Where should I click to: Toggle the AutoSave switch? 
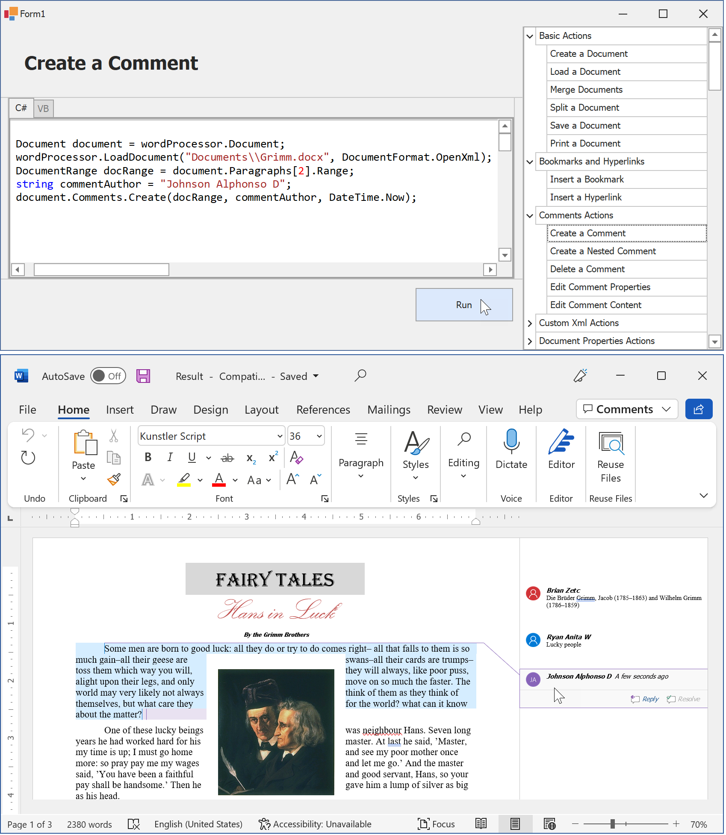[x=108, y=376]
